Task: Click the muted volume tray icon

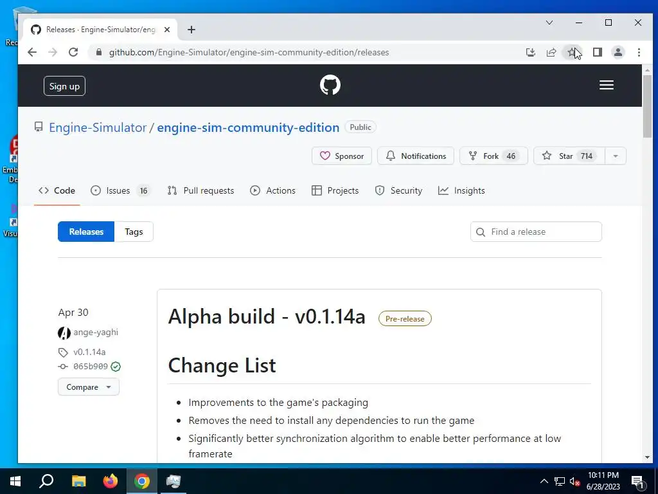Action: tap(574, 481)
